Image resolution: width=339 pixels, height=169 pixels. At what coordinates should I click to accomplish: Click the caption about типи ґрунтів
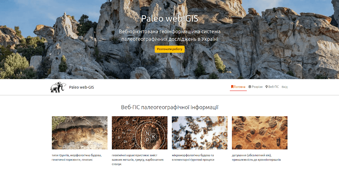pos(77,158)
